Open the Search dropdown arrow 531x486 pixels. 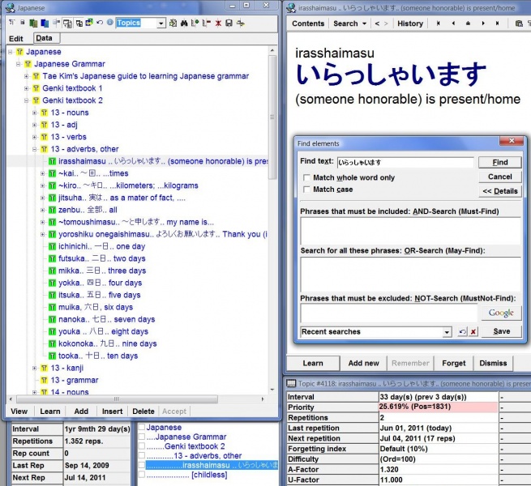(364, 23)
